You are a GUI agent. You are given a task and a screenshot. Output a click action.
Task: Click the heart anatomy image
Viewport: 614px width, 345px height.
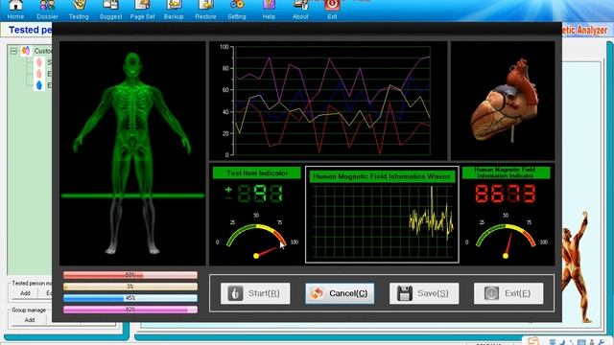(x=503, y=101)
